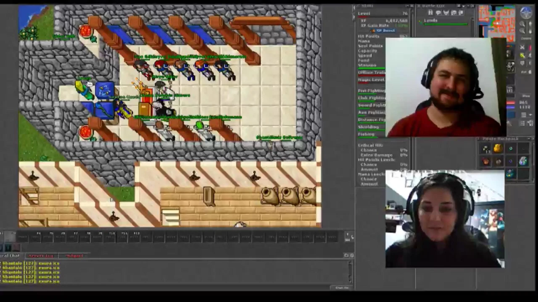Toggle the third Battle List filter icon
Screen dimensions: 538x302
point(446,13)
